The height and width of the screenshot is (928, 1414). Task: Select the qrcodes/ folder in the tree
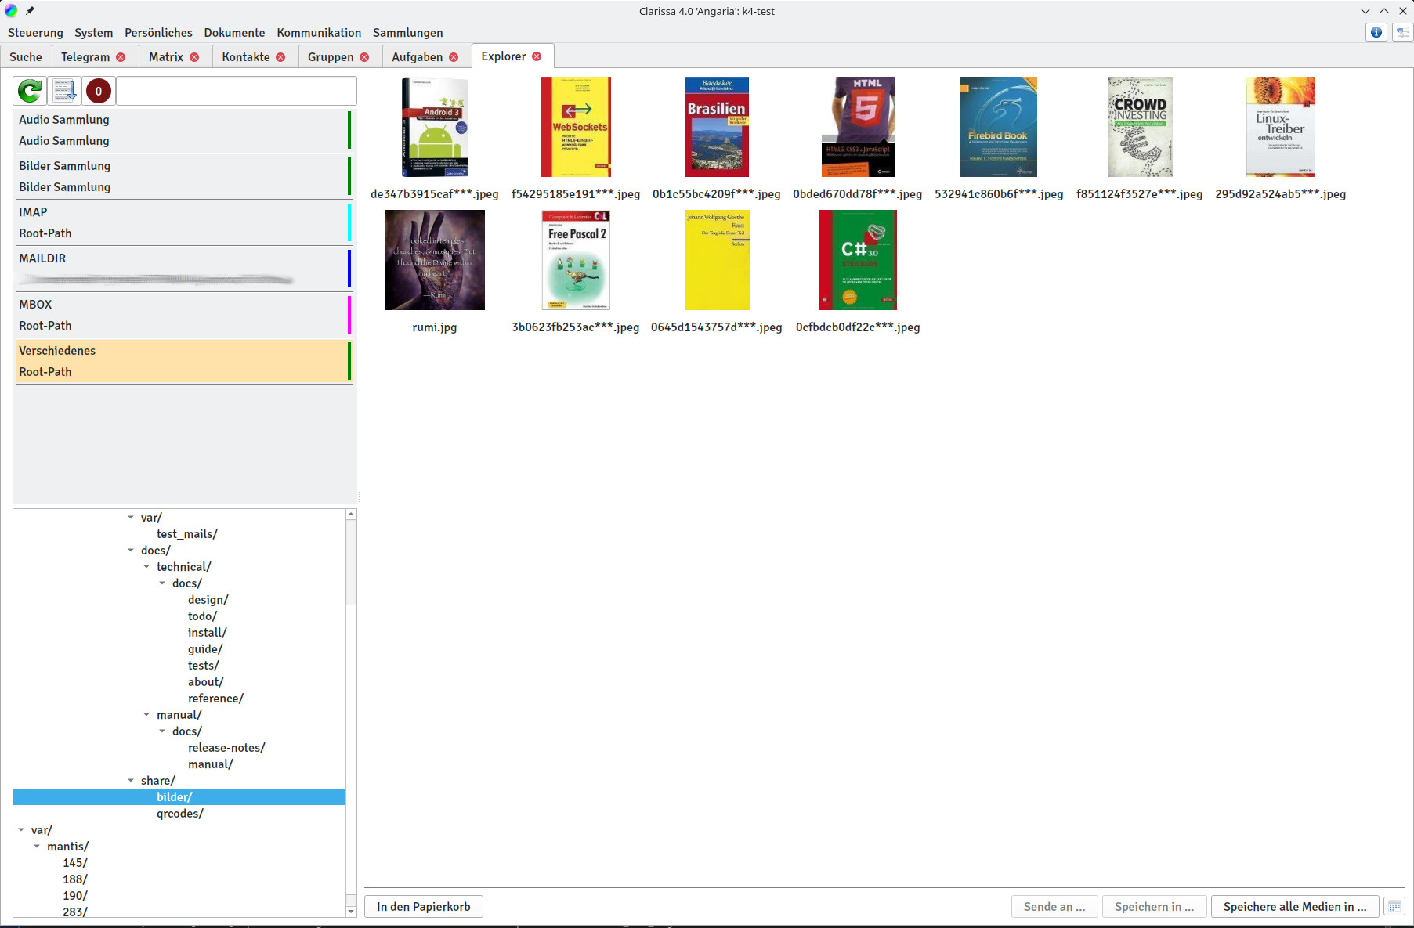point(179,813)
